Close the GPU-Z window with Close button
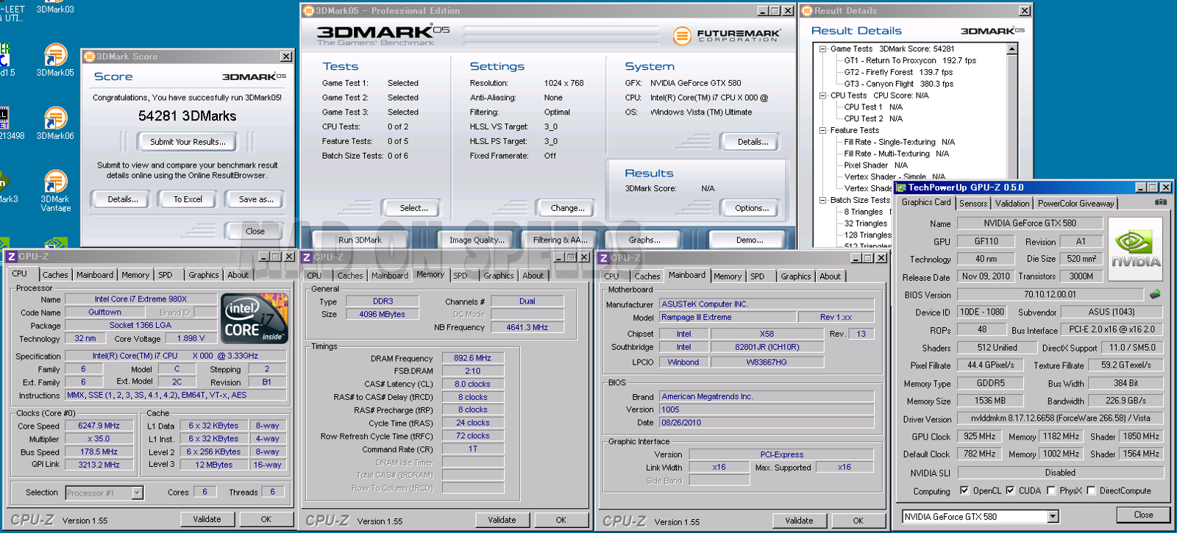The height and width of the screenshot is (533, 1177). tap(1143, 515)
